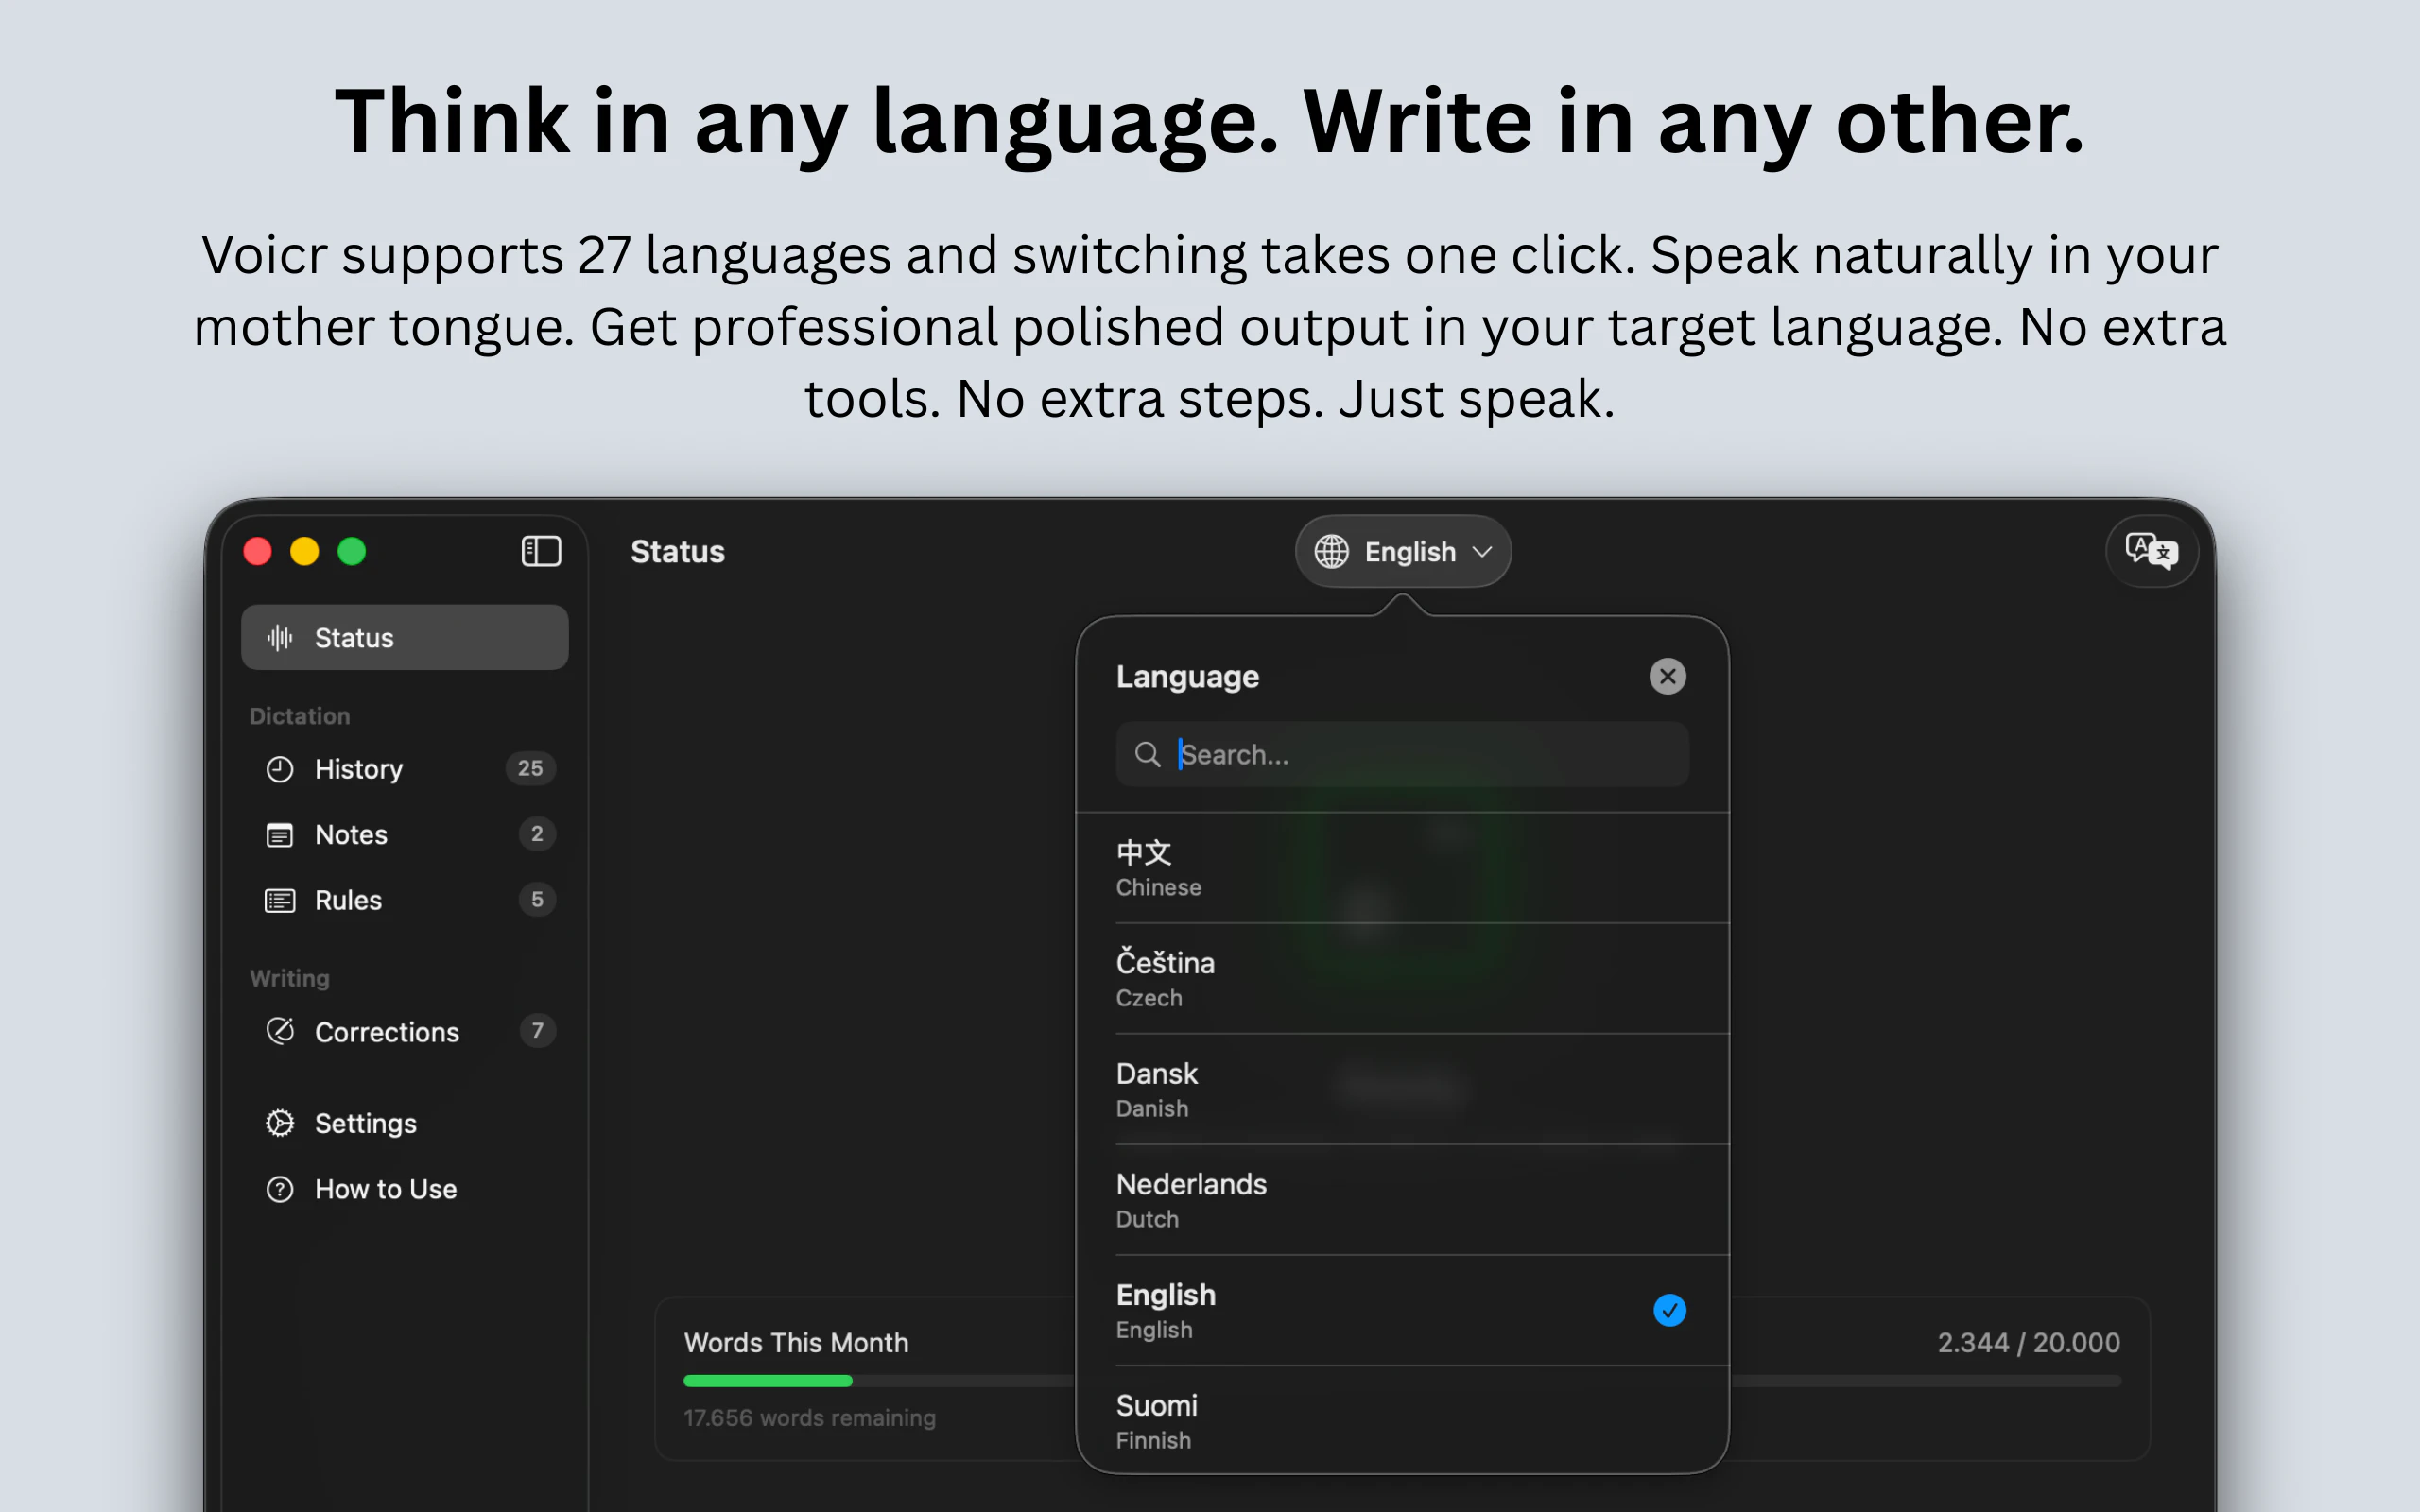Click the translation icon at top right
This screenshot has width=2420, height=1512.
[x=2151, y=551]
